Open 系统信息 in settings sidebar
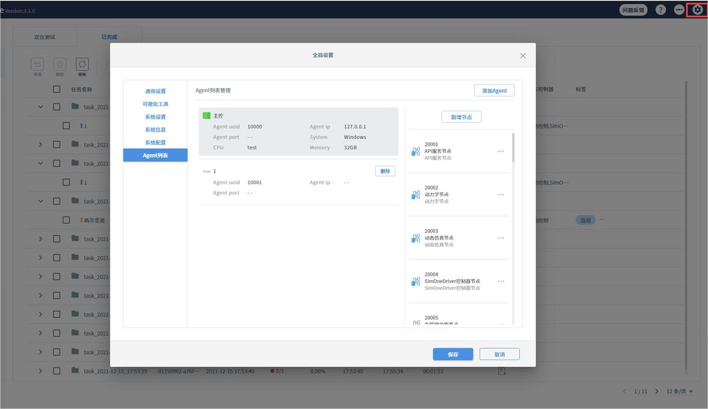Screen dimensions: 708x409 pos(155,130)
